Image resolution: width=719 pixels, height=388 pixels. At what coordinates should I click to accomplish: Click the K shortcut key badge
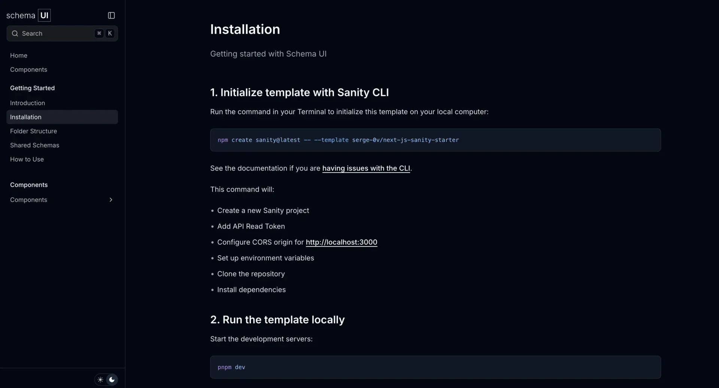click(x=110, y=33)
